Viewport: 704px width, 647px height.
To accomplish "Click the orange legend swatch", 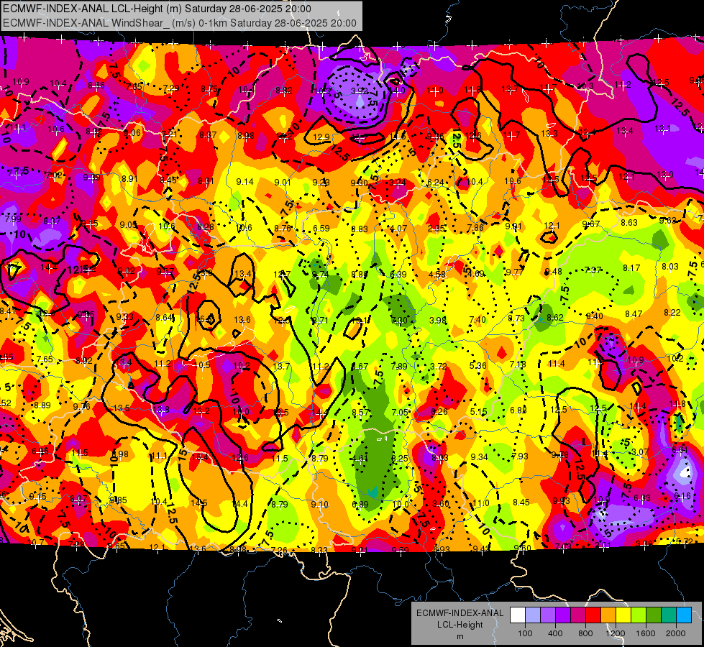I will point(608,615).
